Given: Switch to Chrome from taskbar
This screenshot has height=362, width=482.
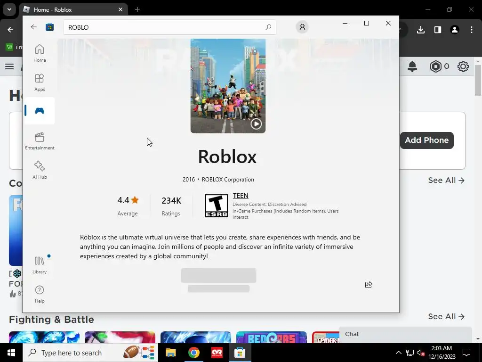Looking at the screenshot, I should pos(193,353).
